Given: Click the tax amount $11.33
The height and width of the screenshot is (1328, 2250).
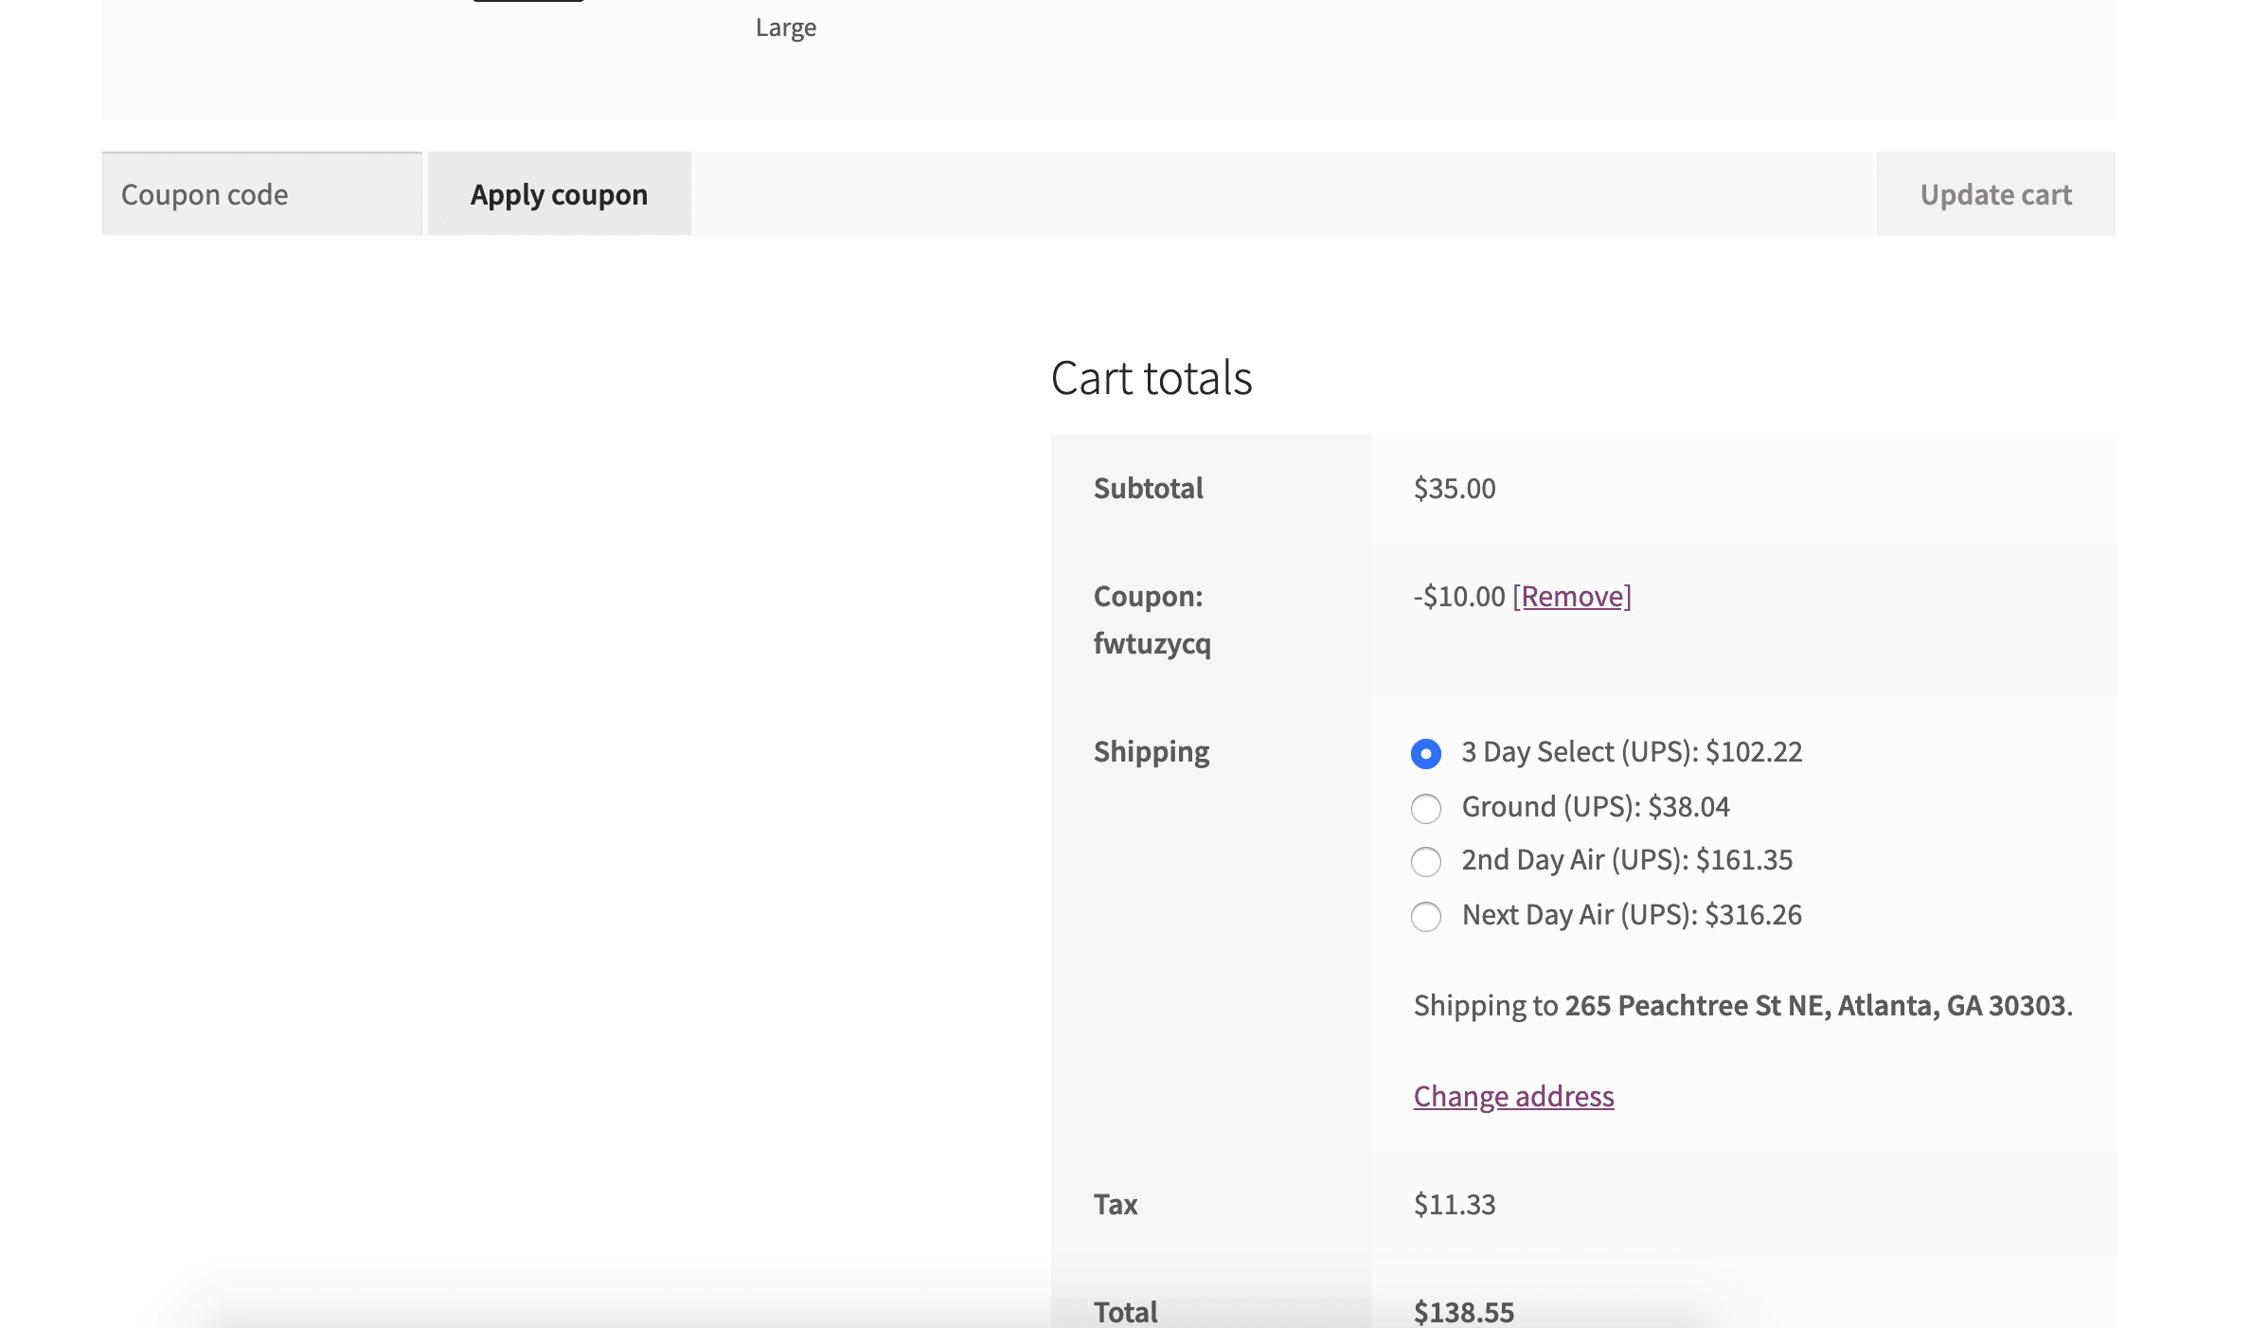Looking at the screenshot, I should pyautogui.click(x=1455, y=1204).
